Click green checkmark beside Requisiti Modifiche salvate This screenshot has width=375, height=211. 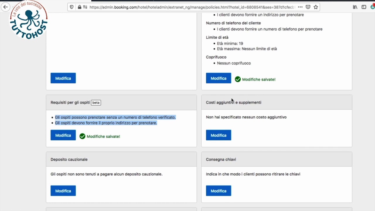click(x=82, y=136)
